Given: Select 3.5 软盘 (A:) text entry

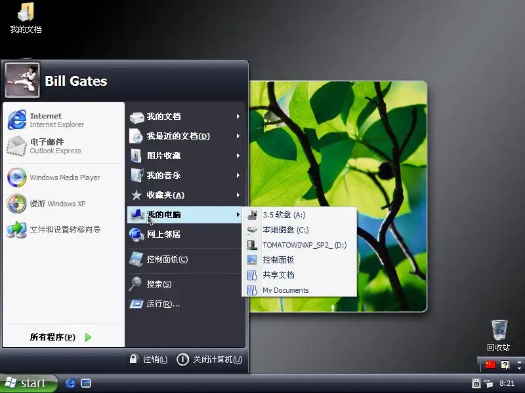Looking at the screenshot, I should (x=284, y=215).
